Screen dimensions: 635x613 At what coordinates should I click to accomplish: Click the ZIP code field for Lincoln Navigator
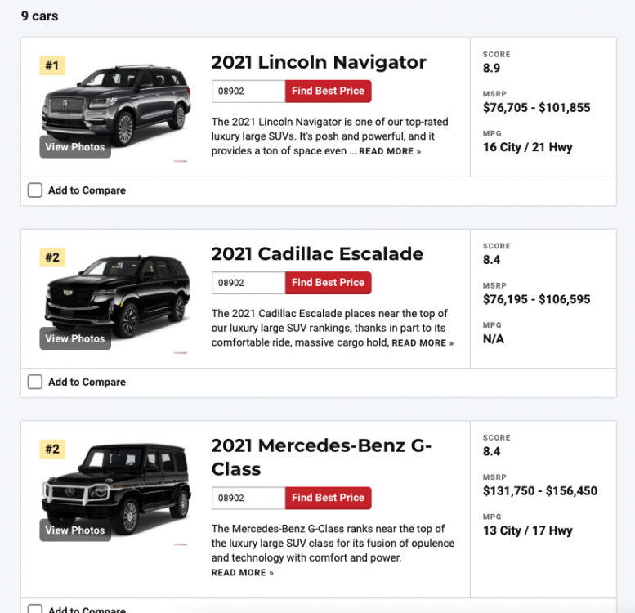pos(248,92)
